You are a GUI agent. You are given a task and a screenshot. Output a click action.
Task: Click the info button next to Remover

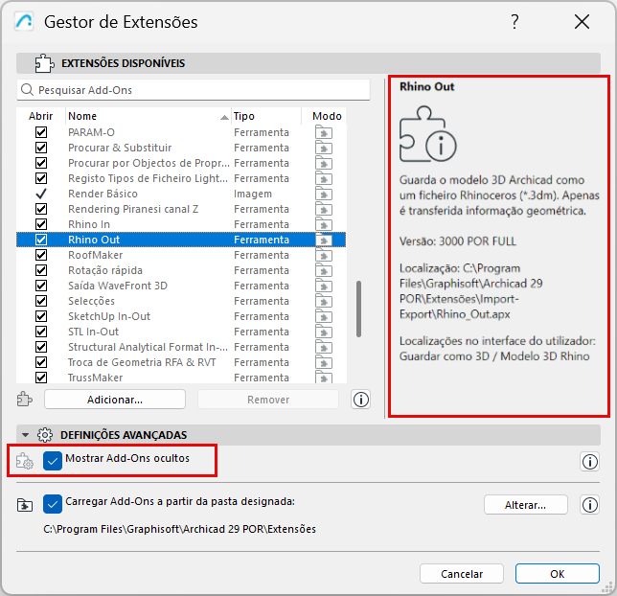361,400
